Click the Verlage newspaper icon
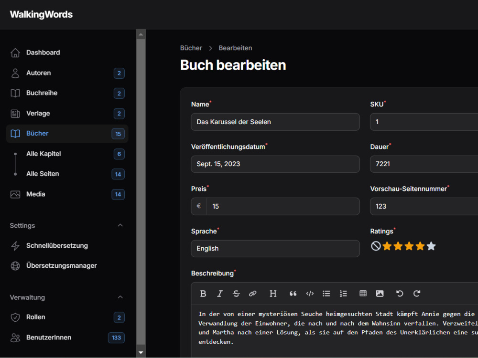The width and height of the screenshot is (478, 358). [x=15, y=114]
